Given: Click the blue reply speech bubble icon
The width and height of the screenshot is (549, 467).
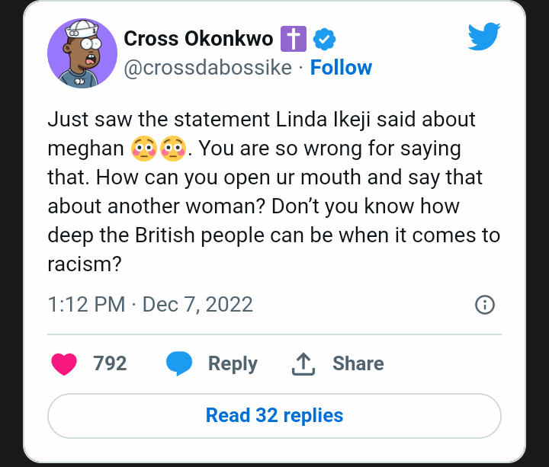Looking at the screenshot, I should click(x=179, y=364).
